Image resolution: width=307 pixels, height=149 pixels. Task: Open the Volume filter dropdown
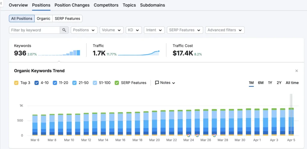click(112, 30)
